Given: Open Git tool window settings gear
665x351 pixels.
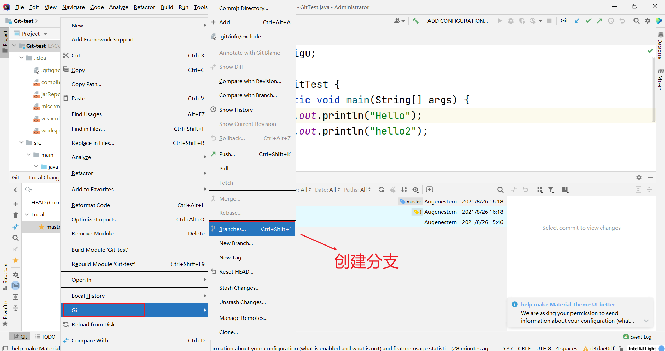Looking at the screenshot, I should [639, 177].
